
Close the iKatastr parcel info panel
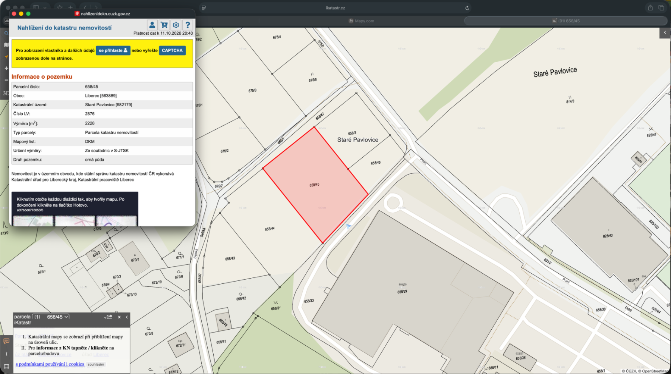(119, 317)
